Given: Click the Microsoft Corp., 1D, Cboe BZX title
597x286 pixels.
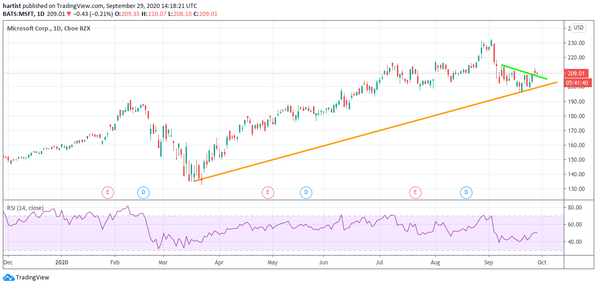Looking at the screenshot, I should click(x=49, y=28).
